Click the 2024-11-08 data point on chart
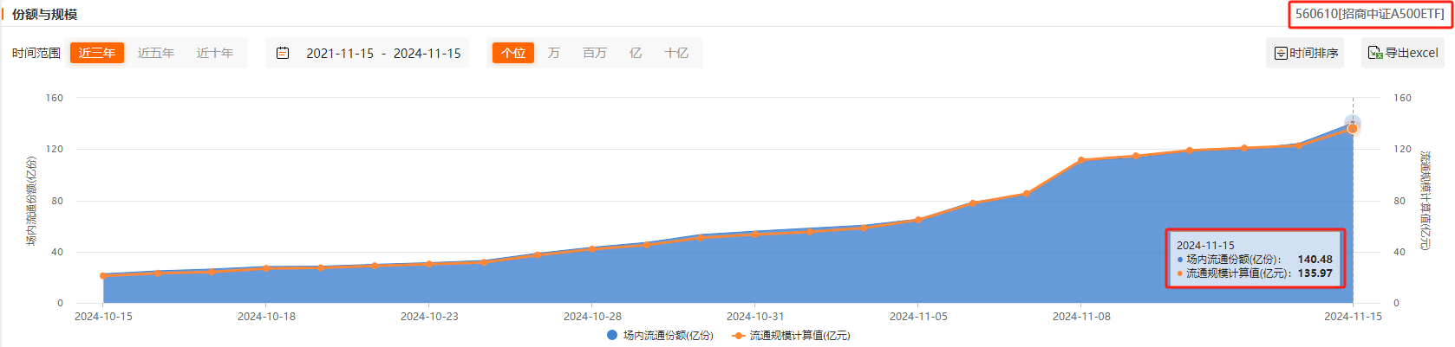 click(x=1081, y=160)
